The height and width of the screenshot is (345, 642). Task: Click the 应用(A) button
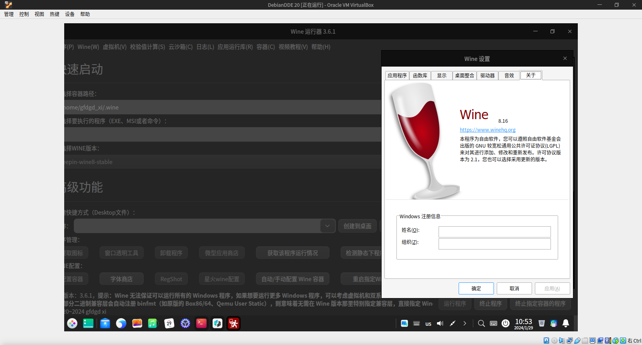tap(552, 288)
